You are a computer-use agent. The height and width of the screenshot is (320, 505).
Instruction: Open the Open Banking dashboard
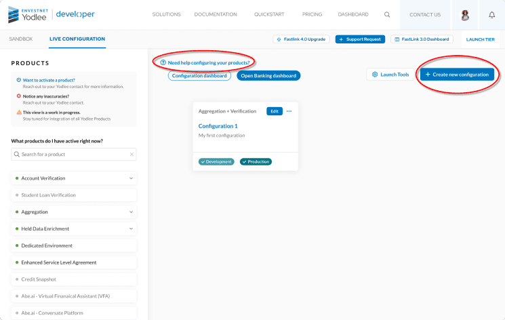click(268, 76)
